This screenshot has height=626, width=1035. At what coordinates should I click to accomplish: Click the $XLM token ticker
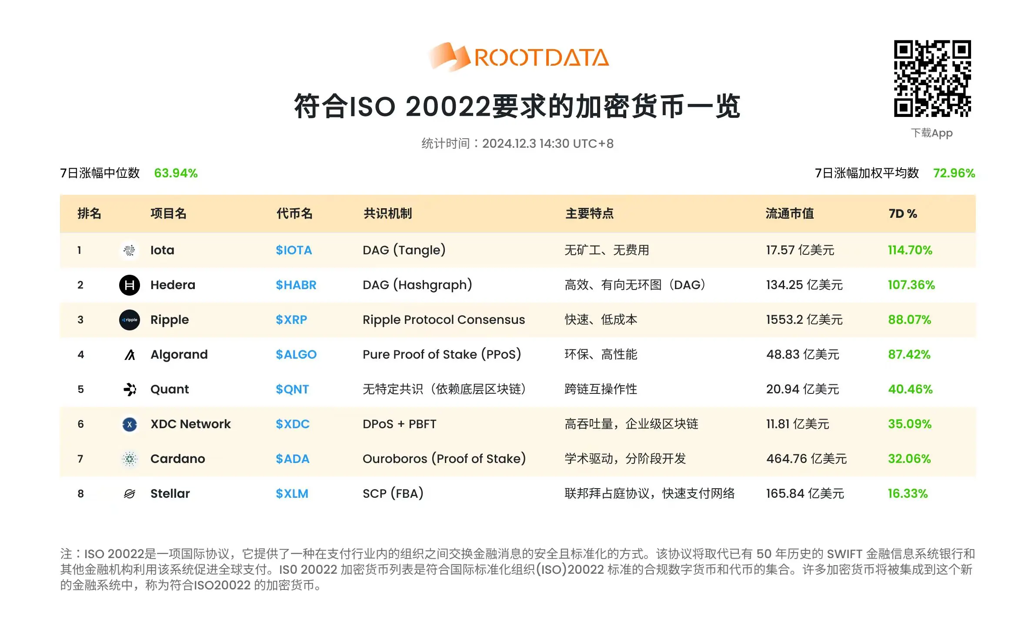(292, 493)
